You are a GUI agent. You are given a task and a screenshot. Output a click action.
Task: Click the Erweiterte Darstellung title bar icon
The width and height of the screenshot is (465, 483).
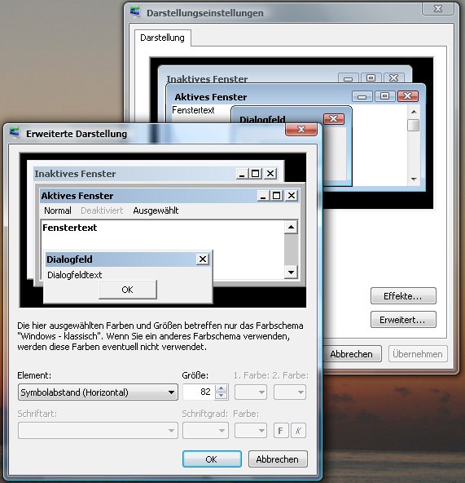[15, 133]
